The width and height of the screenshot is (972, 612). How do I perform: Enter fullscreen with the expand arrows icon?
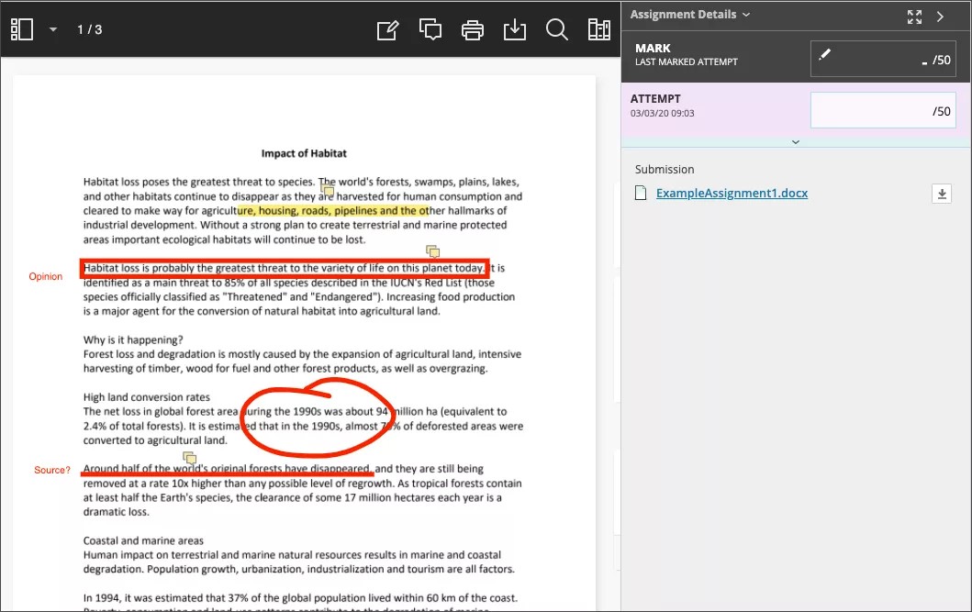914,16
